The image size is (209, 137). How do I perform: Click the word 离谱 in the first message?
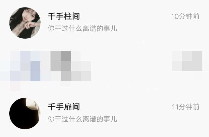pos(89,28)
